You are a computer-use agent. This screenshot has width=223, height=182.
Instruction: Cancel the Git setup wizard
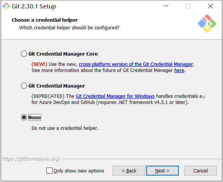click(x=201, y=171)
